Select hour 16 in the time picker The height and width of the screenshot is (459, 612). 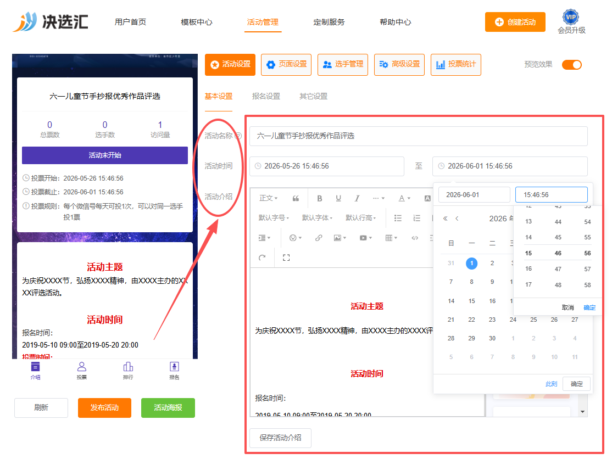(528, 268)
